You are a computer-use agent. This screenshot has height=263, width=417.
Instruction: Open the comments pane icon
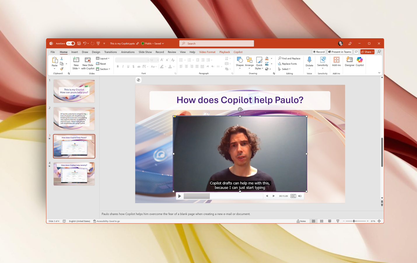click(356, 52)
